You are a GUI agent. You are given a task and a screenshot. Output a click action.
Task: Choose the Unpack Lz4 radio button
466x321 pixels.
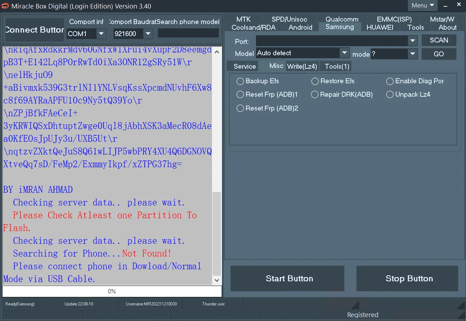(x=408, y=95)
